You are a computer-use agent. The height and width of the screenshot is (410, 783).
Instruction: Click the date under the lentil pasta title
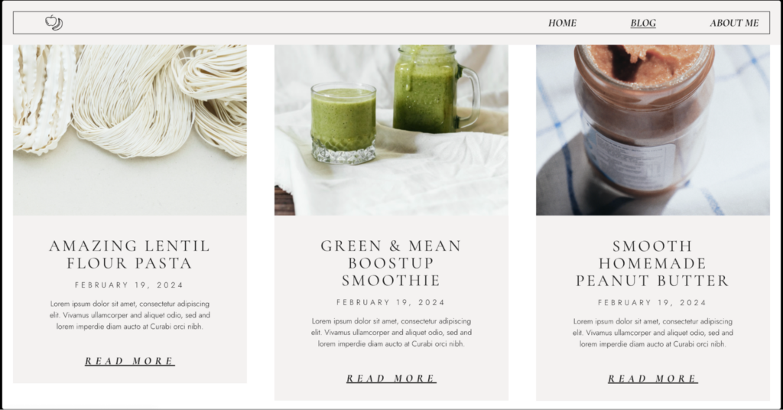coord(129,285)
